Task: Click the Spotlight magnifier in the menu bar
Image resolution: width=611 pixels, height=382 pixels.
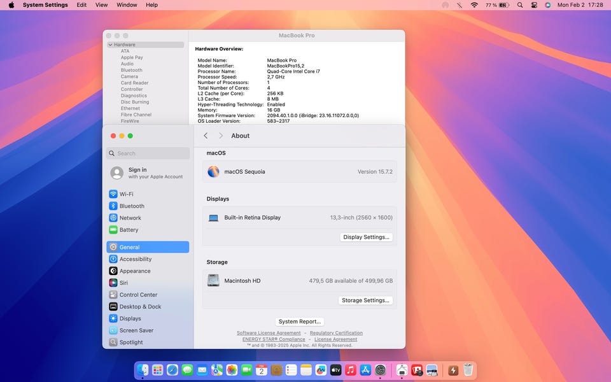Action: [x=520, y=5]
